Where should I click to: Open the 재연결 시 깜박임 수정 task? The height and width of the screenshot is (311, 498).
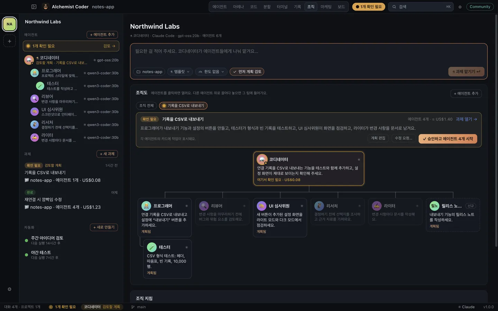[x=71, y=200]
